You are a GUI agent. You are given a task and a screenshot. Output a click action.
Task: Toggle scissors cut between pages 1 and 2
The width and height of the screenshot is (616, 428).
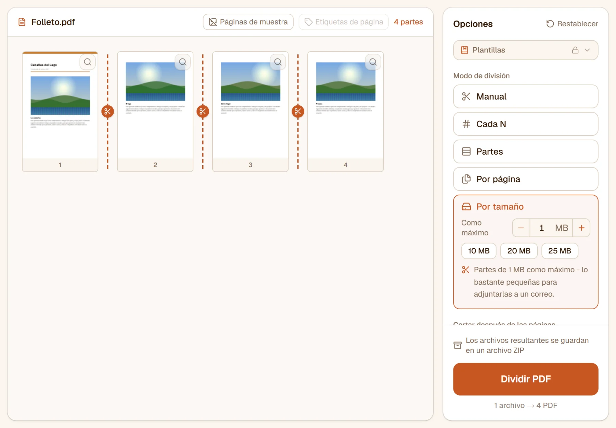107,111
